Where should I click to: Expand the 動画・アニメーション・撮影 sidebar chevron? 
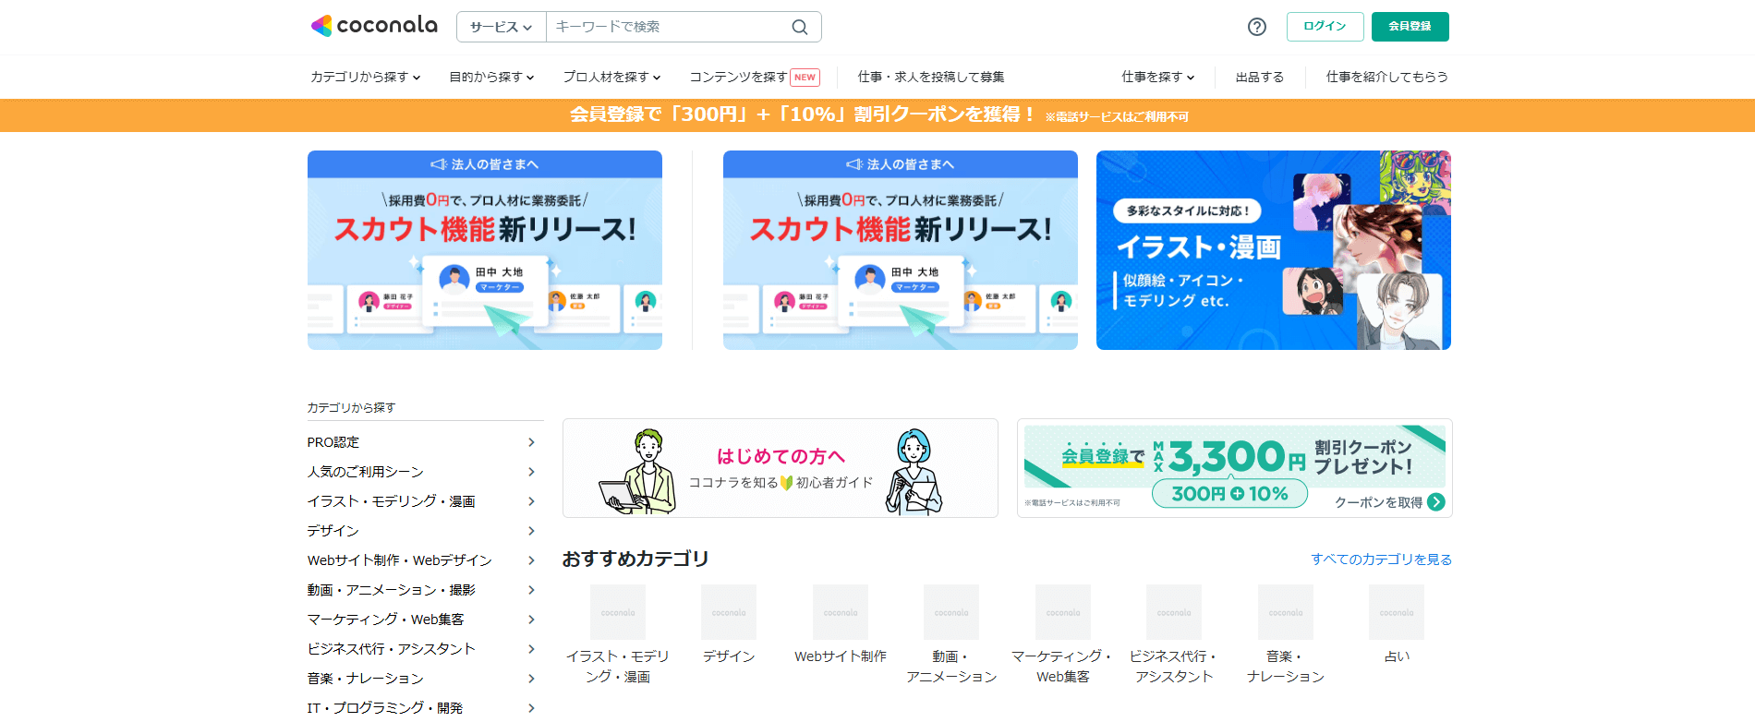click(531, 590)
